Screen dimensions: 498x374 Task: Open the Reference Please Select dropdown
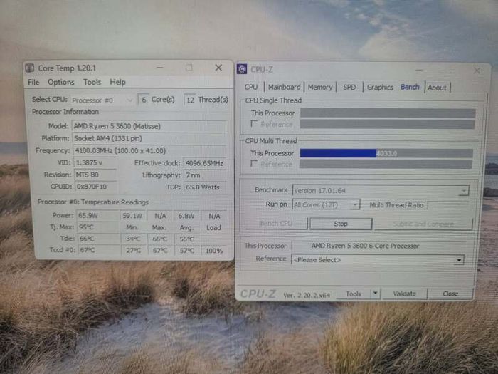point(378,259)
